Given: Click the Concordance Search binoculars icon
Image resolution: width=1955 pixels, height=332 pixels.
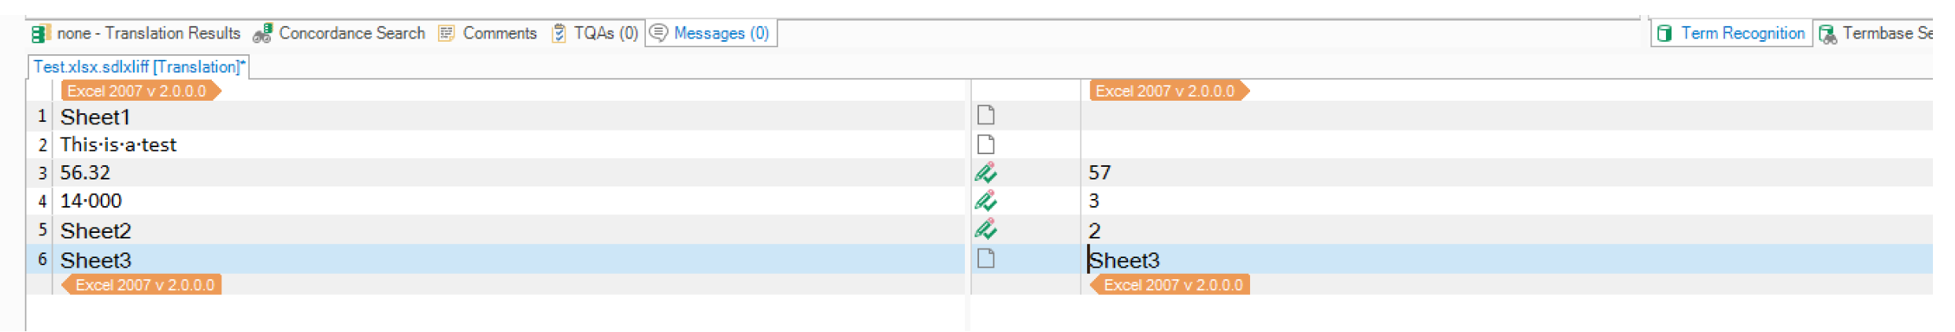Looking at the screenshot, I should [x=262, y=34].
